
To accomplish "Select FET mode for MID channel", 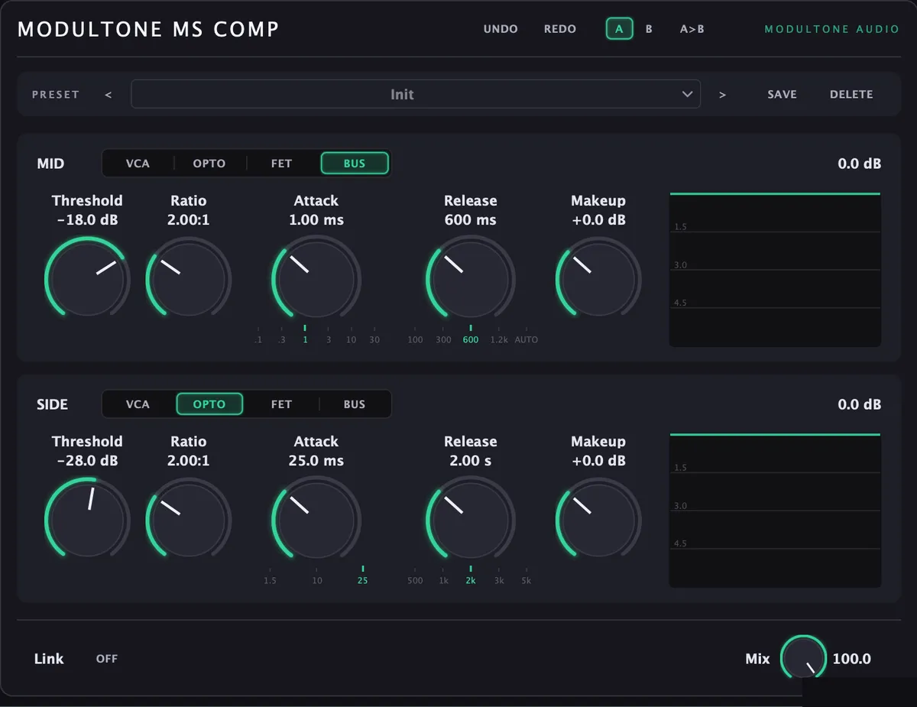I will point(281,164).
